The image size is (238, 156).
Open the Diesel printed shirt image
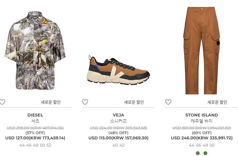[x=35, y=51]
